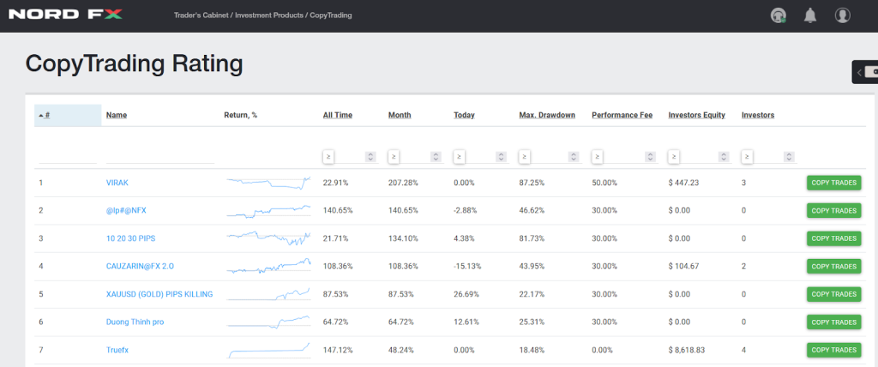Image resolution: width=878 pixels, height=367 pixels.
Task: Sort by All Time return
Action: click(x=338, y=115)
